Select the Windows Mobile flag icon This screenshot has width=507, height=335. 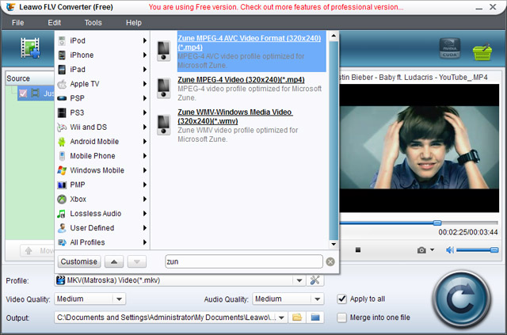tap(62, 170)
